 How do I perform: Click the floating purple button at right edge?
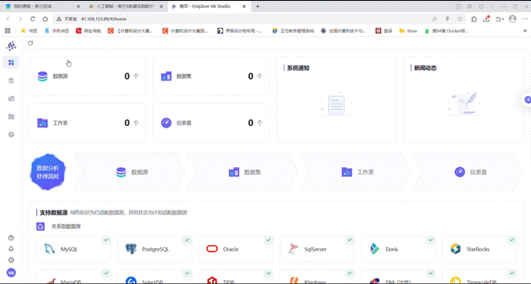tap(527, 100)
